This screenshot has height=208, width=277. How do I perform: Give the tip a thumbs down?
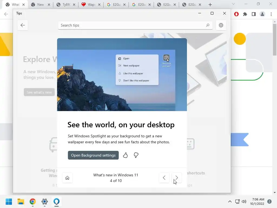(136, 155)
